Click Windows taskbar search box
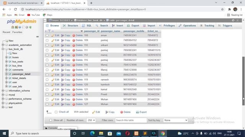Image resolution: width=245 pixels, height=137 pixels. pos(39,134)
